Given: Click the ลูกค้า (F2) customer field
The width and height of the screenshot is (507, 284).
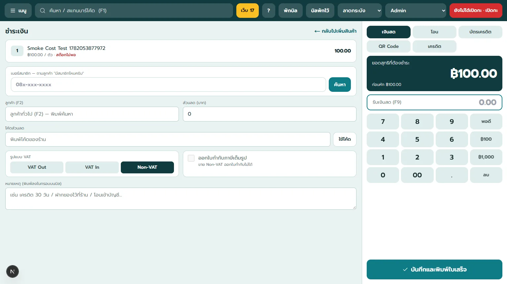Looking at the screenshot, I should point(92,114).
